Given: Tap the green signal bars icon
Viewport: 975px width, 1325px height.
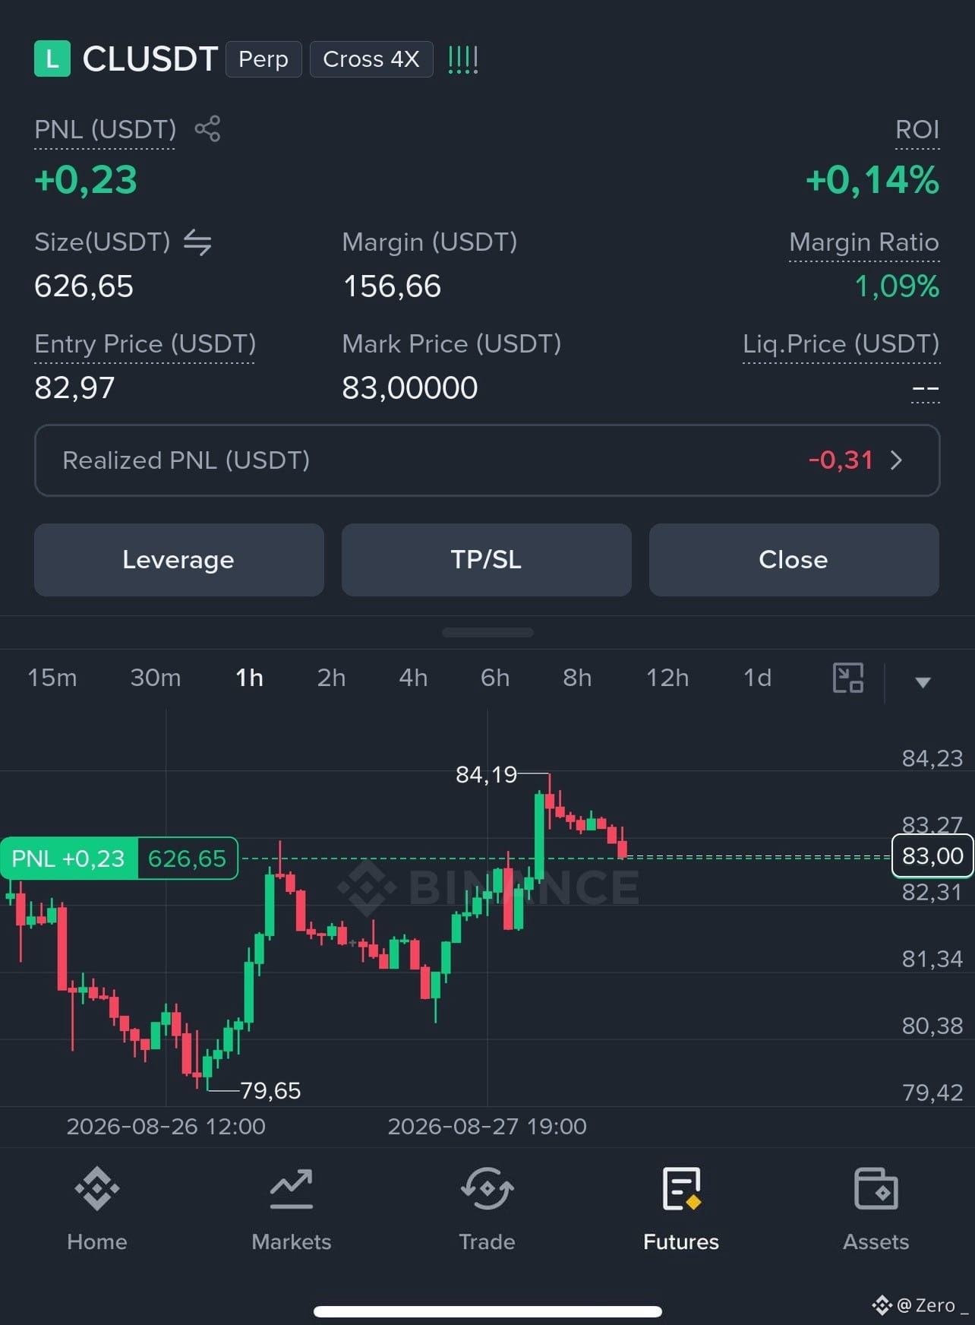Looking at the screenshot, I should coord(462,59).
